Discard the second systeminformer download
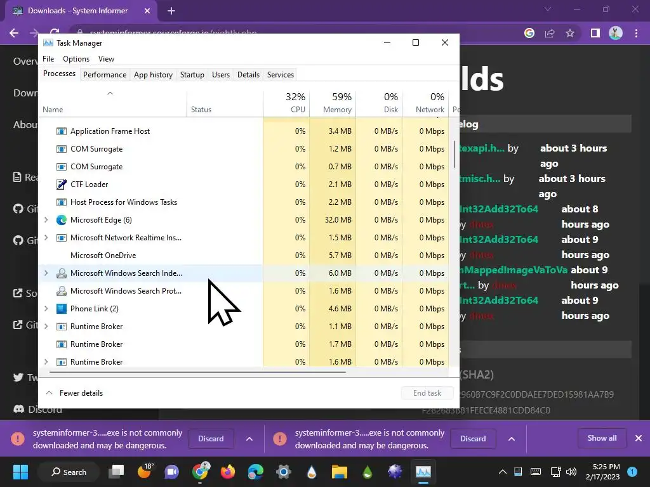650x487 pixels. [473, 439]
